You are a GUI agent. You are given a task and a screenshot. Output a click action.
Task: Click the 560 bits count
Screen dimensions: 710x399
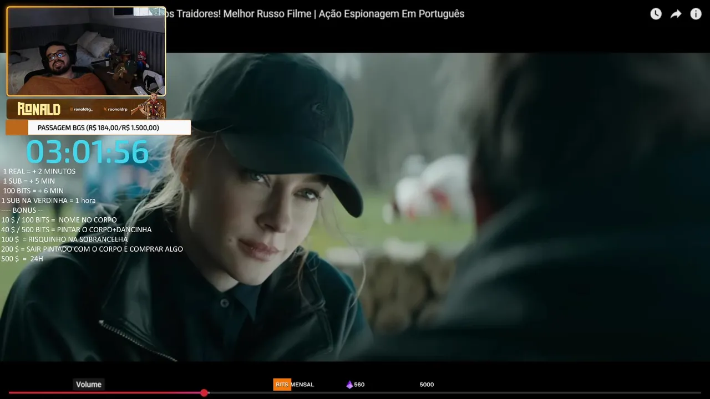pyautogui.click(x=359, y=385)
